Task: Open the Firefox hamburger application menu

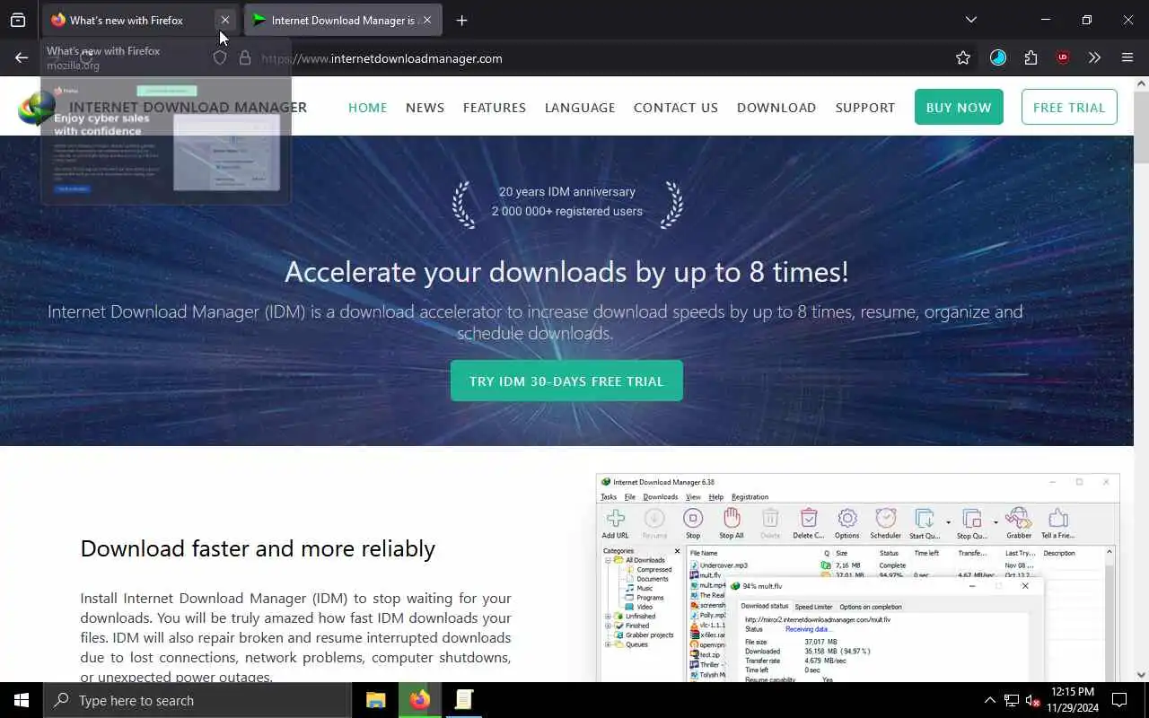Action: (1127, 58)
